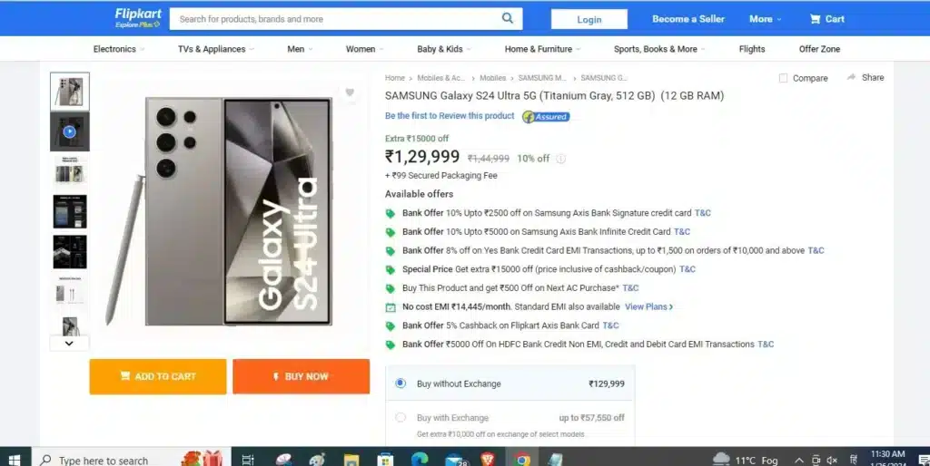Image resolution: width=930 pixels, height=466 pixels.
Task: Open Chrome from the taskbar
Action: pos(522,460)
